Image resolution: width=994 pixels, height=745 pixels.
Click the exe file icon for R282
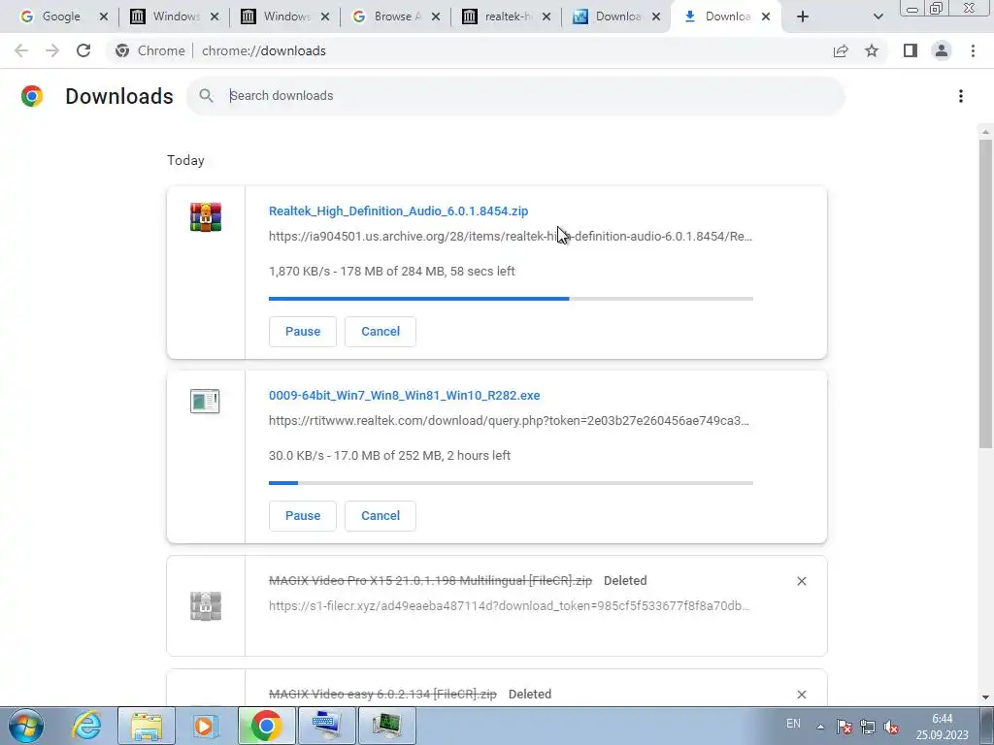click(x=205, y=402)
